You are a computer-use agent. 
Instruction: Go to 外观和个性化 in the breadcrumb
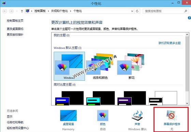59,11
